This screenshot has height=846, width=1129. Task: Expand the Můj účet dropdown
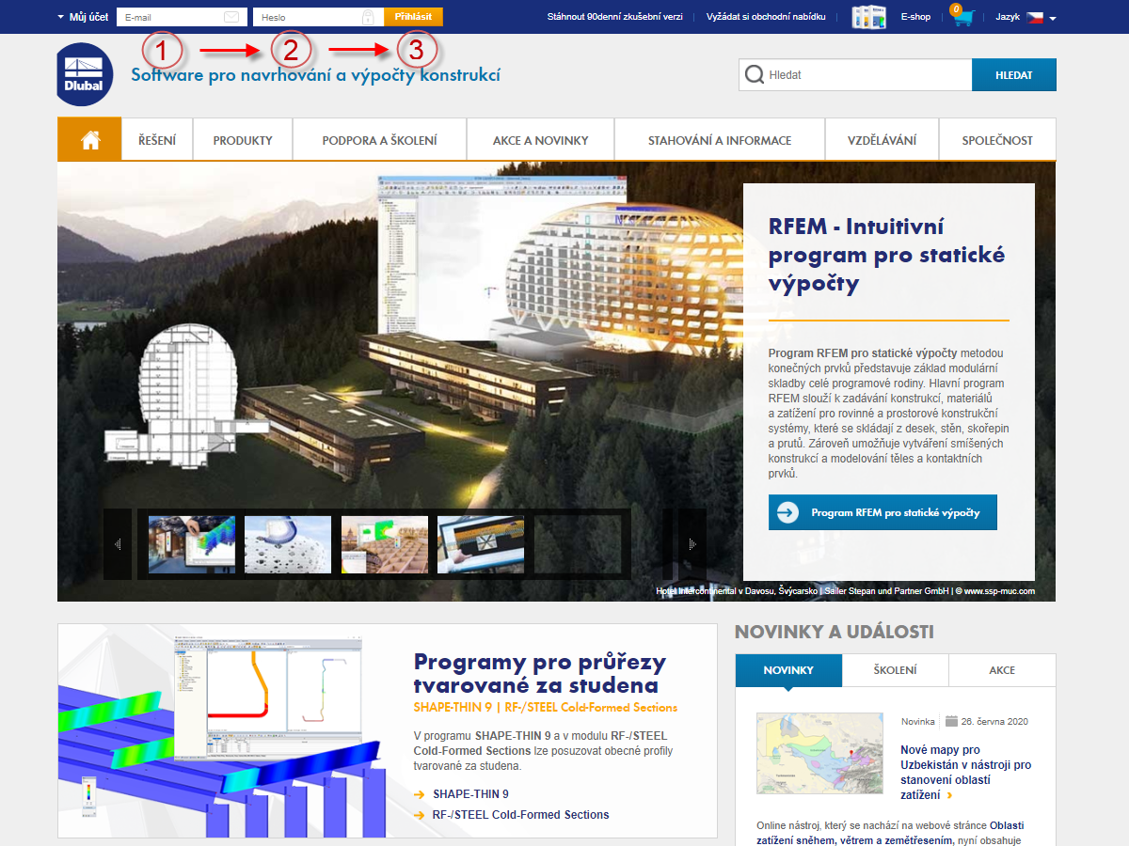pyautogui.click(x=82, y=17)
